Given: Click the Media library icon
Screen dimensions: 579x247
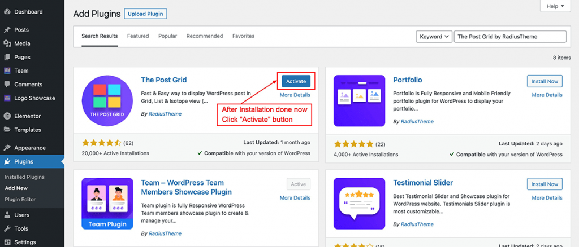Looking at the screenshot, I should [x=7, y=43].
